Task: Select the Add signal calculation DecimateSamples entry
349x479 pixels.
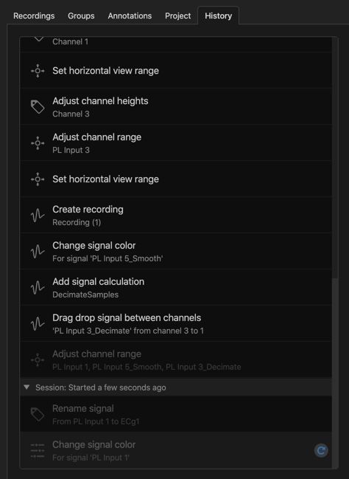Action: point(176,288)
